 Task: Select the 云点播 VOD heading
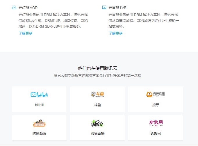tap(28, 8)
